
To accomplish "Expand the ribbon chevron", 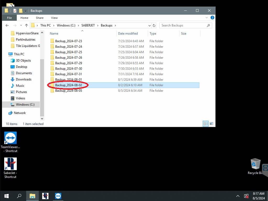I will click(207, 18).
